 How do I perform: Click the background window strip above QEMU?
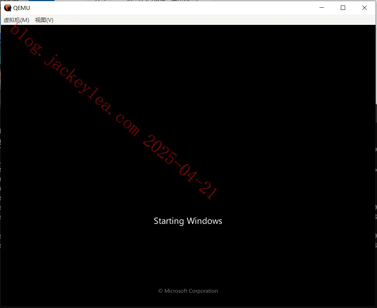[x=144, y=0]
